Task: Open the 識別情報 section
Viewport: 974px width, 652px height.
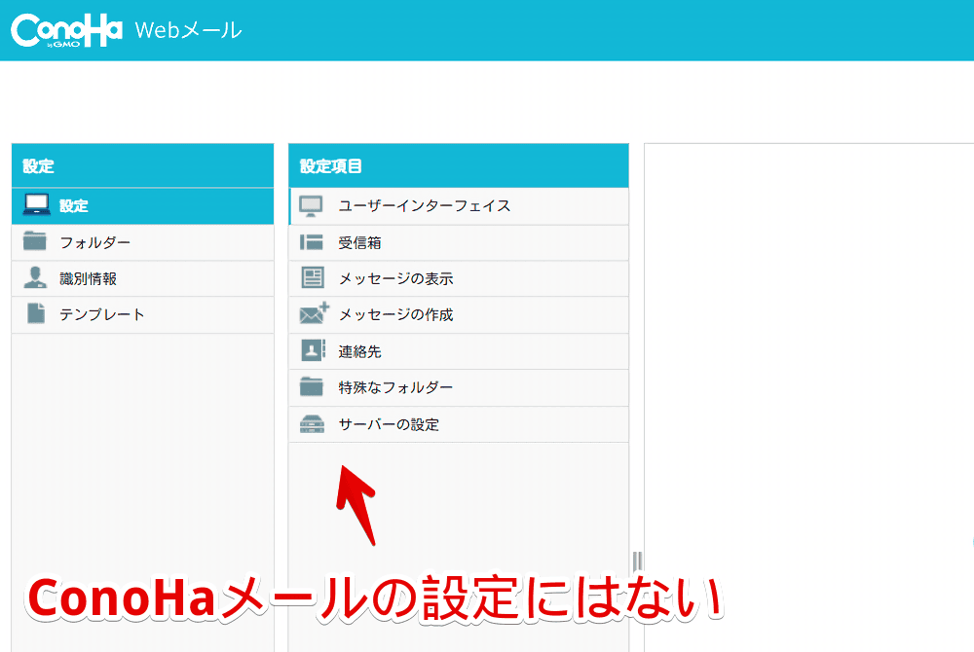Action: click(143, 278)
